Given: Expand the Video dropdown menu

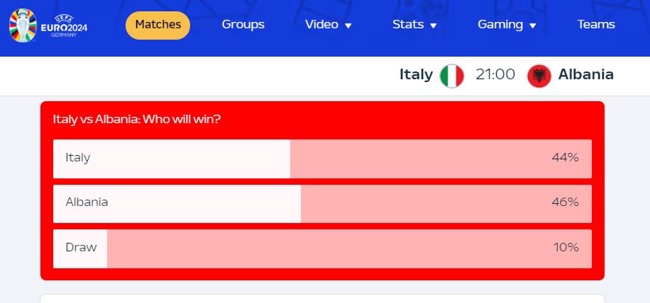Looking at the screenshot, I should click(329, 25).
